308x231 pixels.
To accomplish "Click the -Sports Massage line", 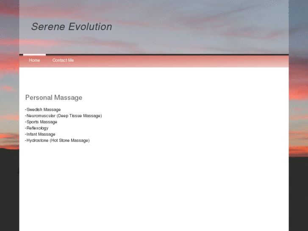I will point(41,122).
